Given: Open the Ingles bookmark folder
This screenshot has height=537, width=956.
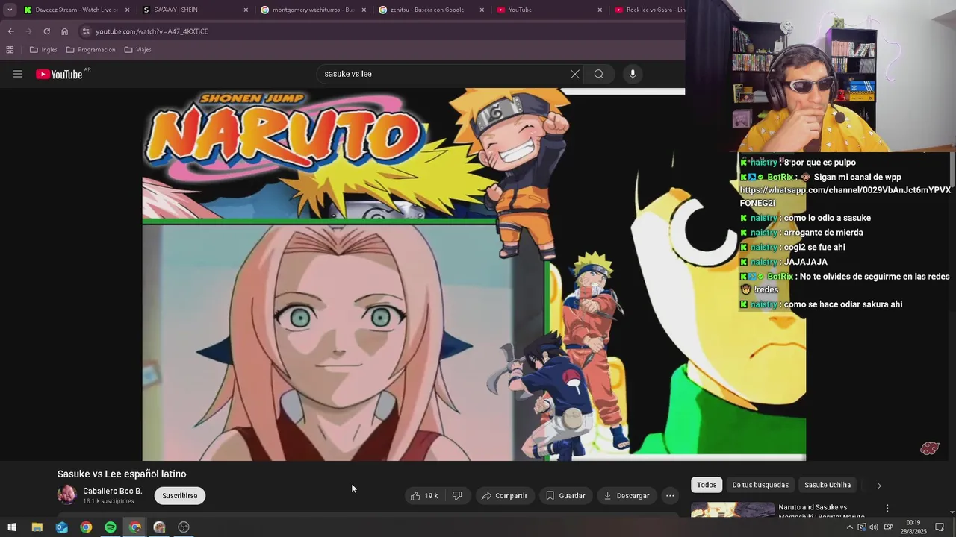Looking at the screenshot, I should (43, 50).
